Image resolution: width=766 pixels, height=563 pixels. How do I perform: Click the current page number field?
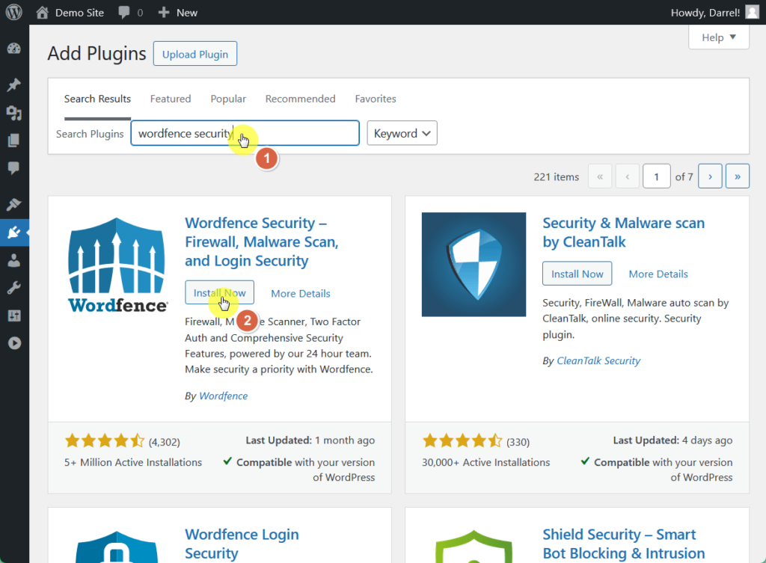click(x=656, y=176)
